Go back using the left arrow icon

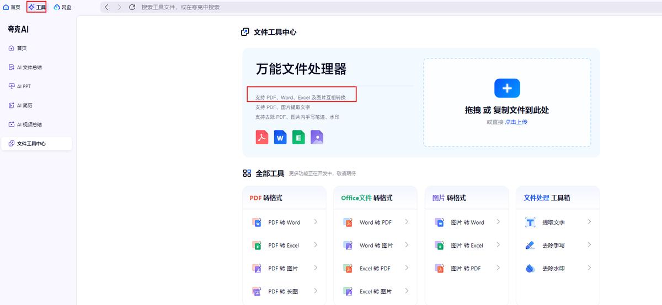pos(106,7)
